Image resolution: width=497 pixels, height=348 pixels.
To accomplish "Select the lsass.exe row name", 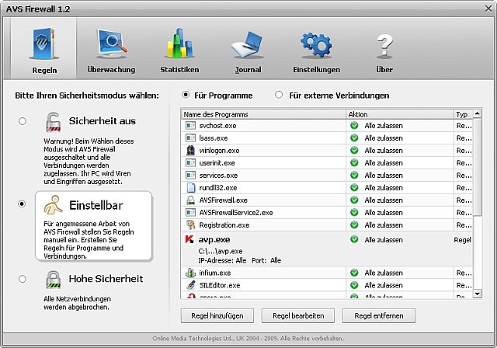I will click(x=214, y=138).
